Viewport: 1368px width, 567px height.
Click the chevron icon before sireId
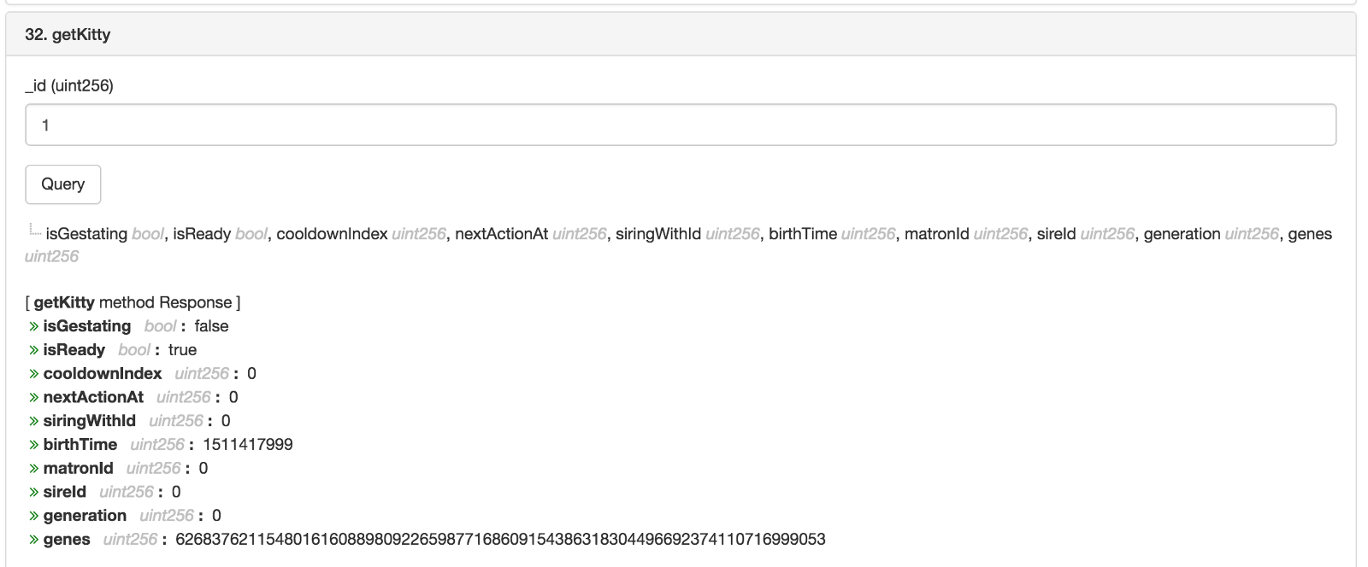click(34, 492)
